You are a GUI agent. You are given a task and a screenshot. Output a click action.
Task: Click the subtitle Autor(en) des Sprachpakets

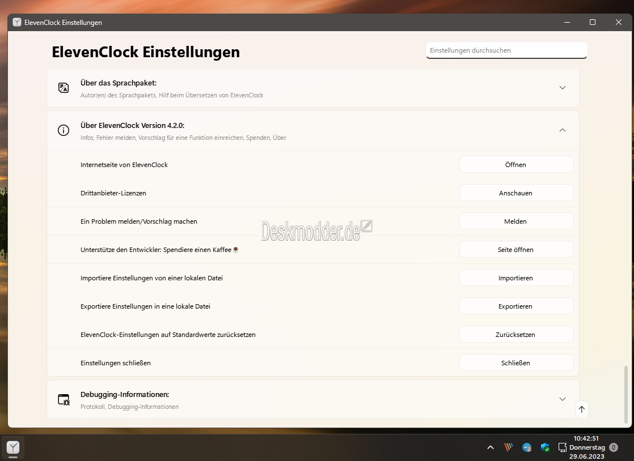pos(172,95)
